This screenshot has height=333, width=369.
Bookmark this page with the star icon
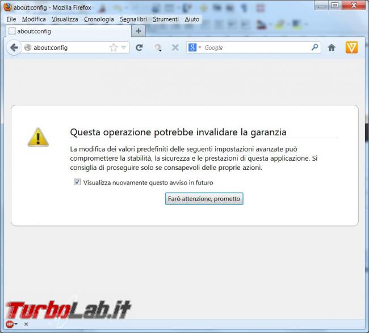tap(114, 48)
